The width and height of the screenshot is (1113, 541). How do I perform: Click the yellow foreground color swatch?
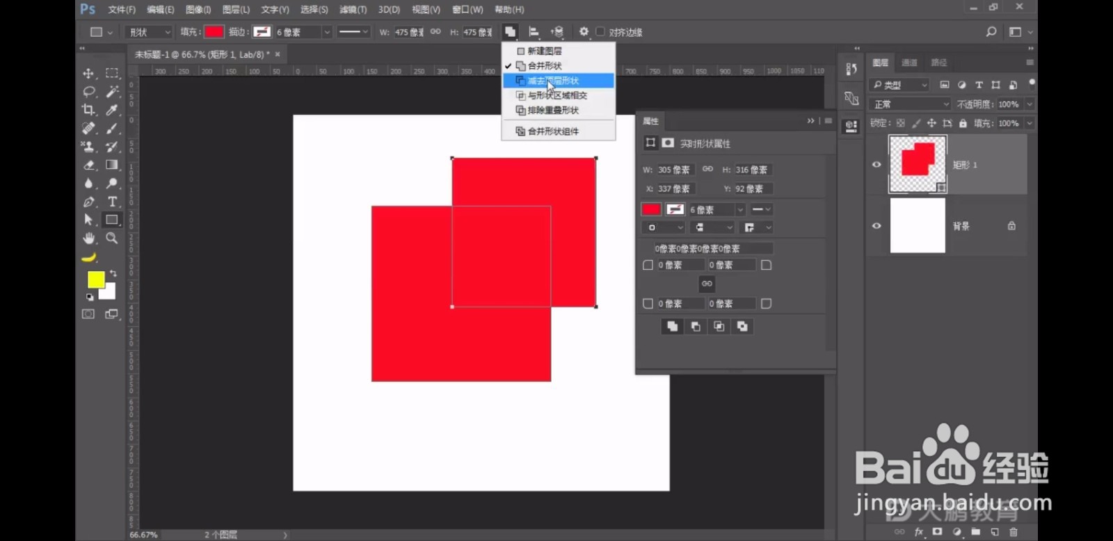point(95,279)
